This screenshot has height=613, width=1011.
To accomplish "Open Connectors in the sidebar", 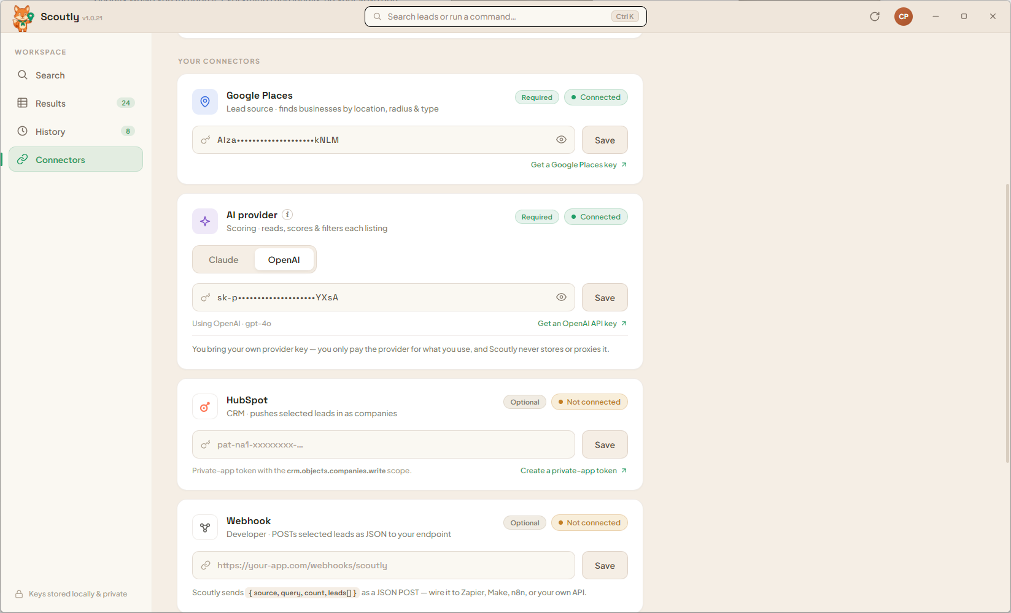I will pyautogui.click(x=76, y=159).
